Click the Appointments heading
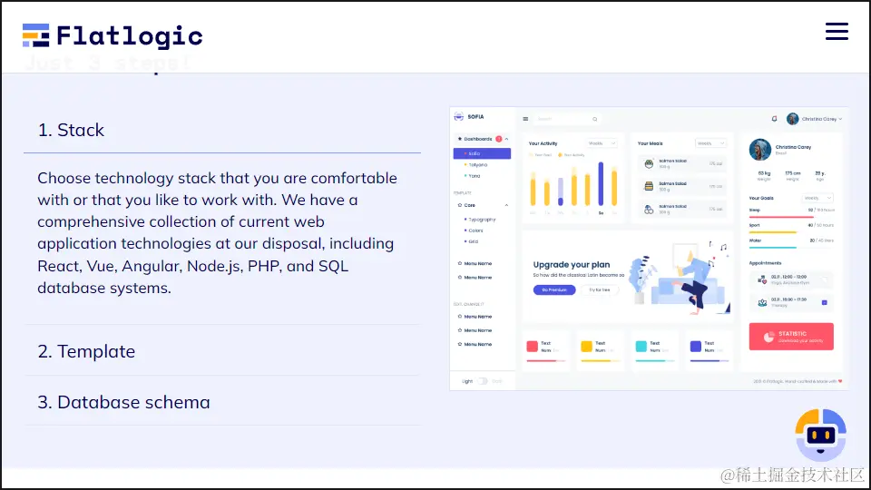 765,263
